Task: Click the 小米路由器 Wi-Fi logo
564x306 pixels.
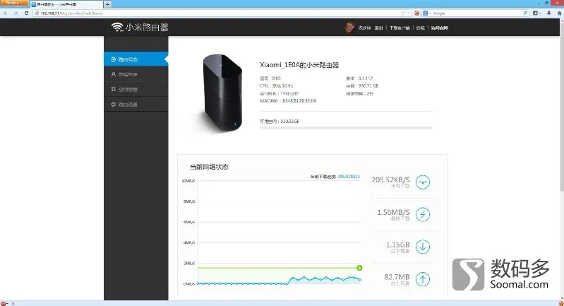Action: (x=140, y=28)
